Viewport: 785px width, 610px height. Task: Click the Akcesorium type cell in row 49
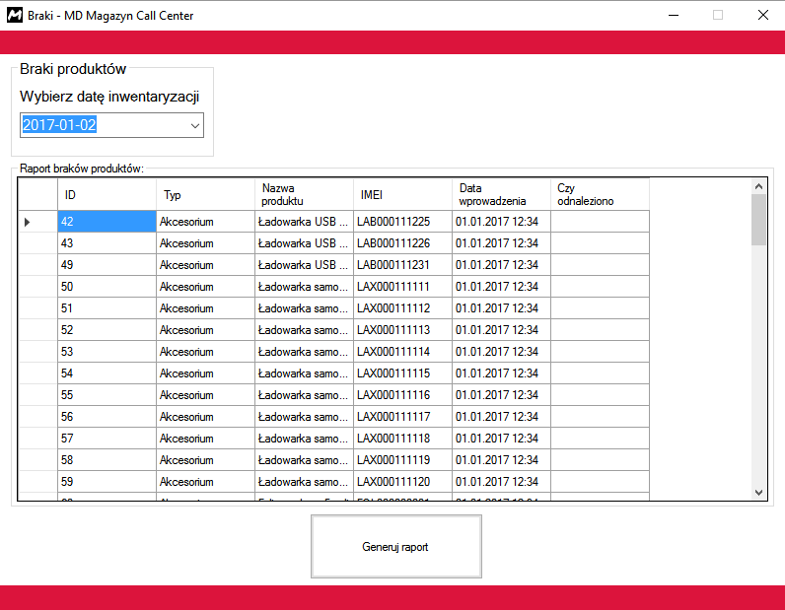[206, 265]
